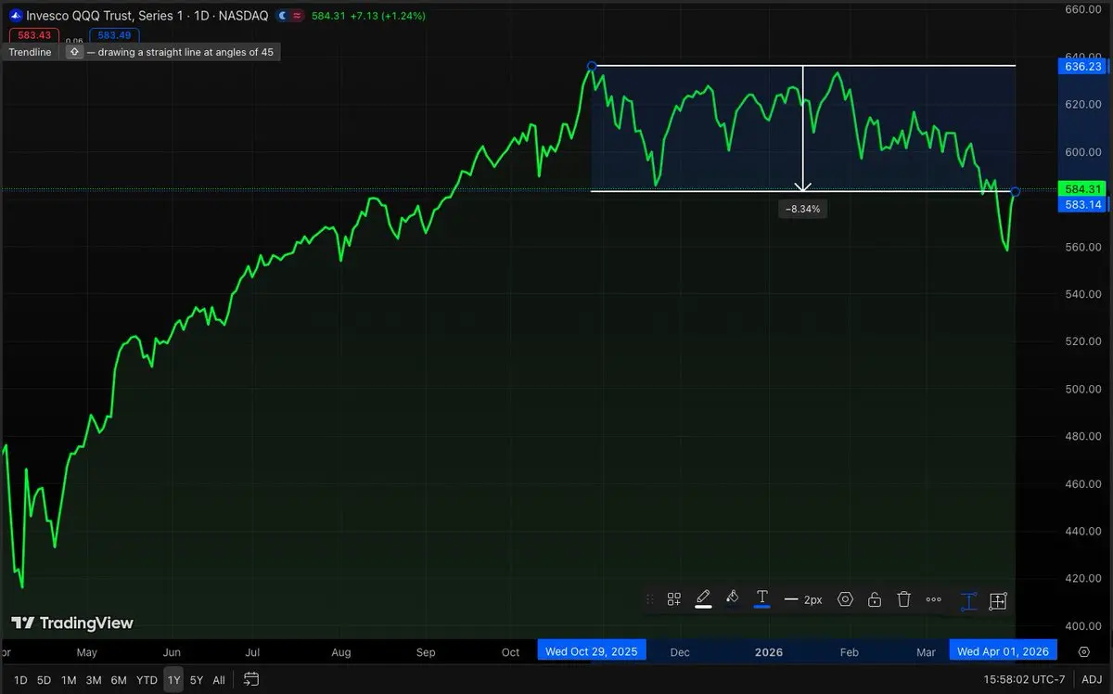Image resolution: width=1113 pixels, height=694 pixels.
Task: Open text color T tool
Action: [x=761, y=599]
